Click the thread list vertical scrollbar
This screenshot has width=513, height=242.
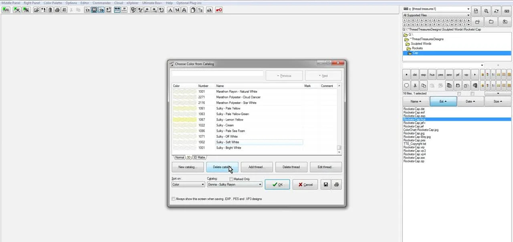coord(339,119)
